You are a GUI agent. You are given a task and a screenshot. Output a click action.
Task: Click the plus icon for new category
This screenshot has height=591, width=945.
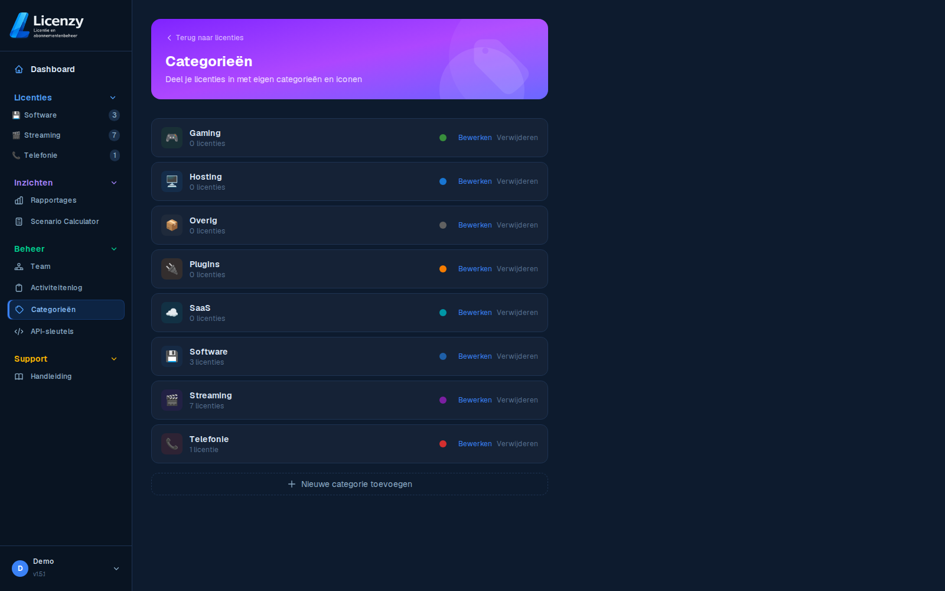tap(292, 484)
